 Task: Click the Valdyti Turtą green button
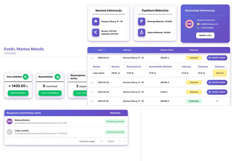coord(80,93)
